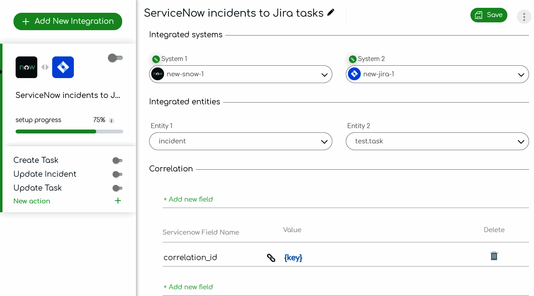This screenshot has height=296, width=534.
Task: Open the Entity 1 incident dropdown
Action: pos(240,141)
